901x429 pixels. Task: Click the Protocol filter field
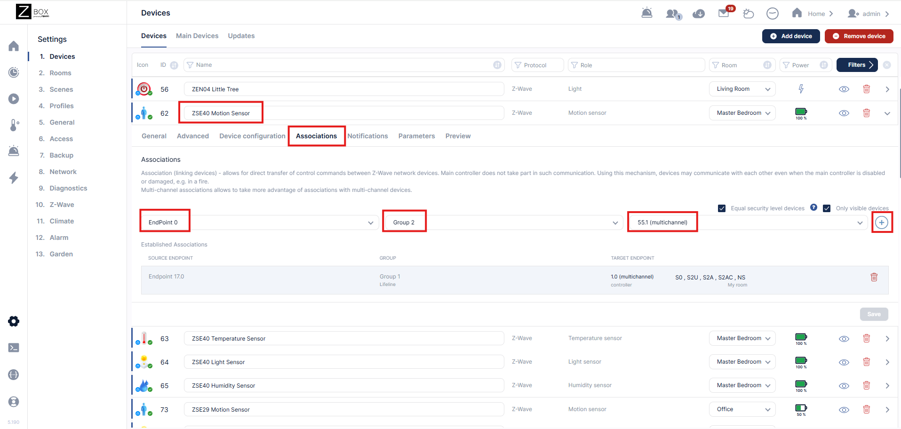click(x=538, y=65)
